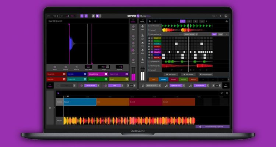Viewport: 276px width, 147px height.
Task: Click the drum channel Gain knob
Action: (x=133, y=26)
